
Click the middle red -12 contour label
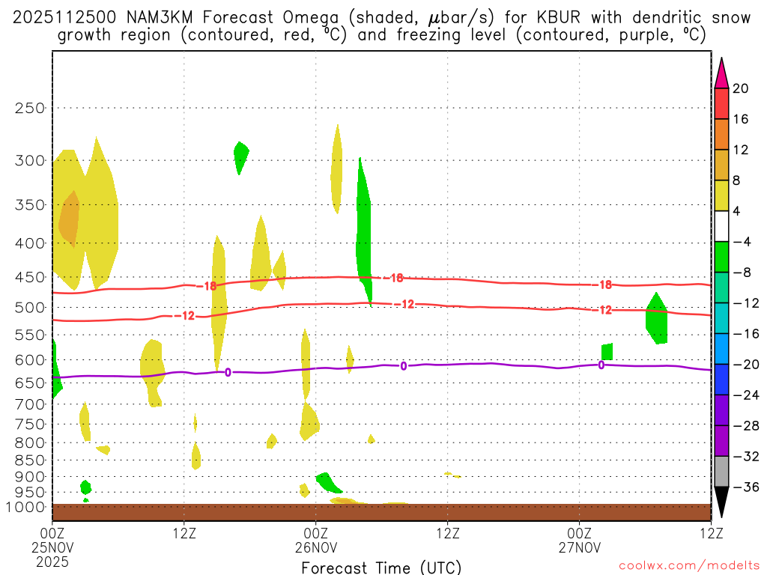coord(404,305)
